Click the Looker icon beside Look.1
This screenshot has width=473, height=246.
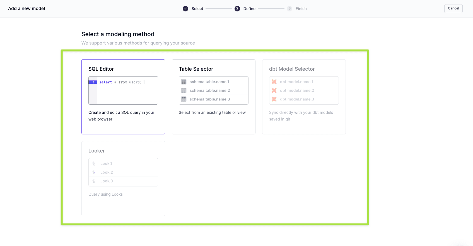point(94,164)
